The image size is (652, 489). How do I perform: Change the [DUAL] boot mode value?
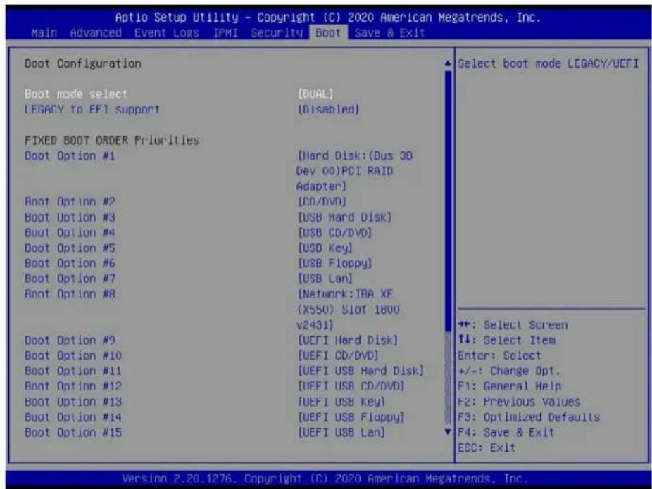pyautogui.click(x=315, y=94)
